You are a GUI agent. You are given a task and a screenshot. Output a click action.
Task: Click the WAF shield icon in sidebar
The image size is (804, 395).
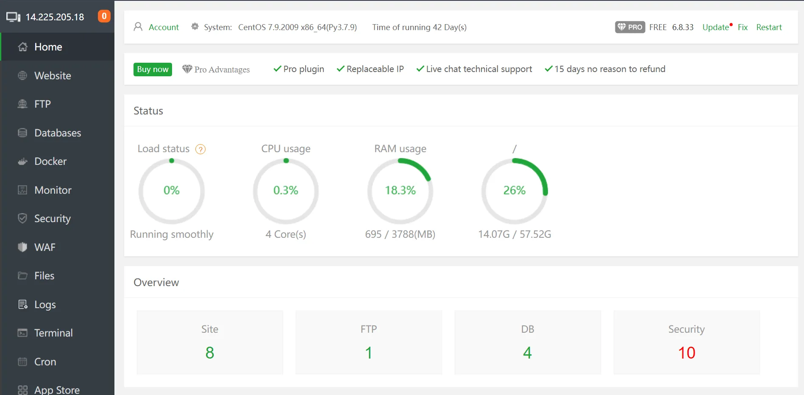(x=22, y=247)
